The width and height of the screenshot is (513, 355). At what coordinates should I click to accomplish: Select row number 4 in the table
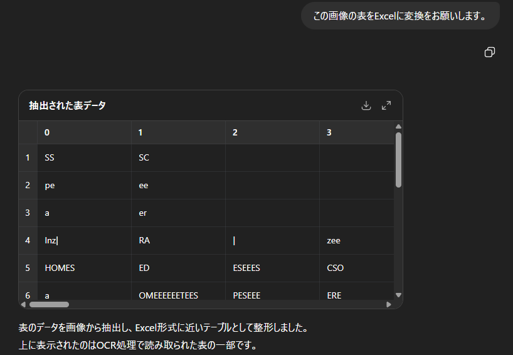coord(28,240)
